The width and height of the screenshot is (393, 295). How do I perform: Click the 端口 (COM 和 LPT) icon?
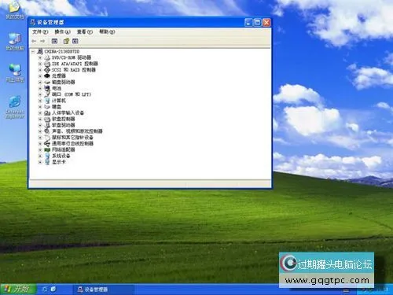[47, 94]
